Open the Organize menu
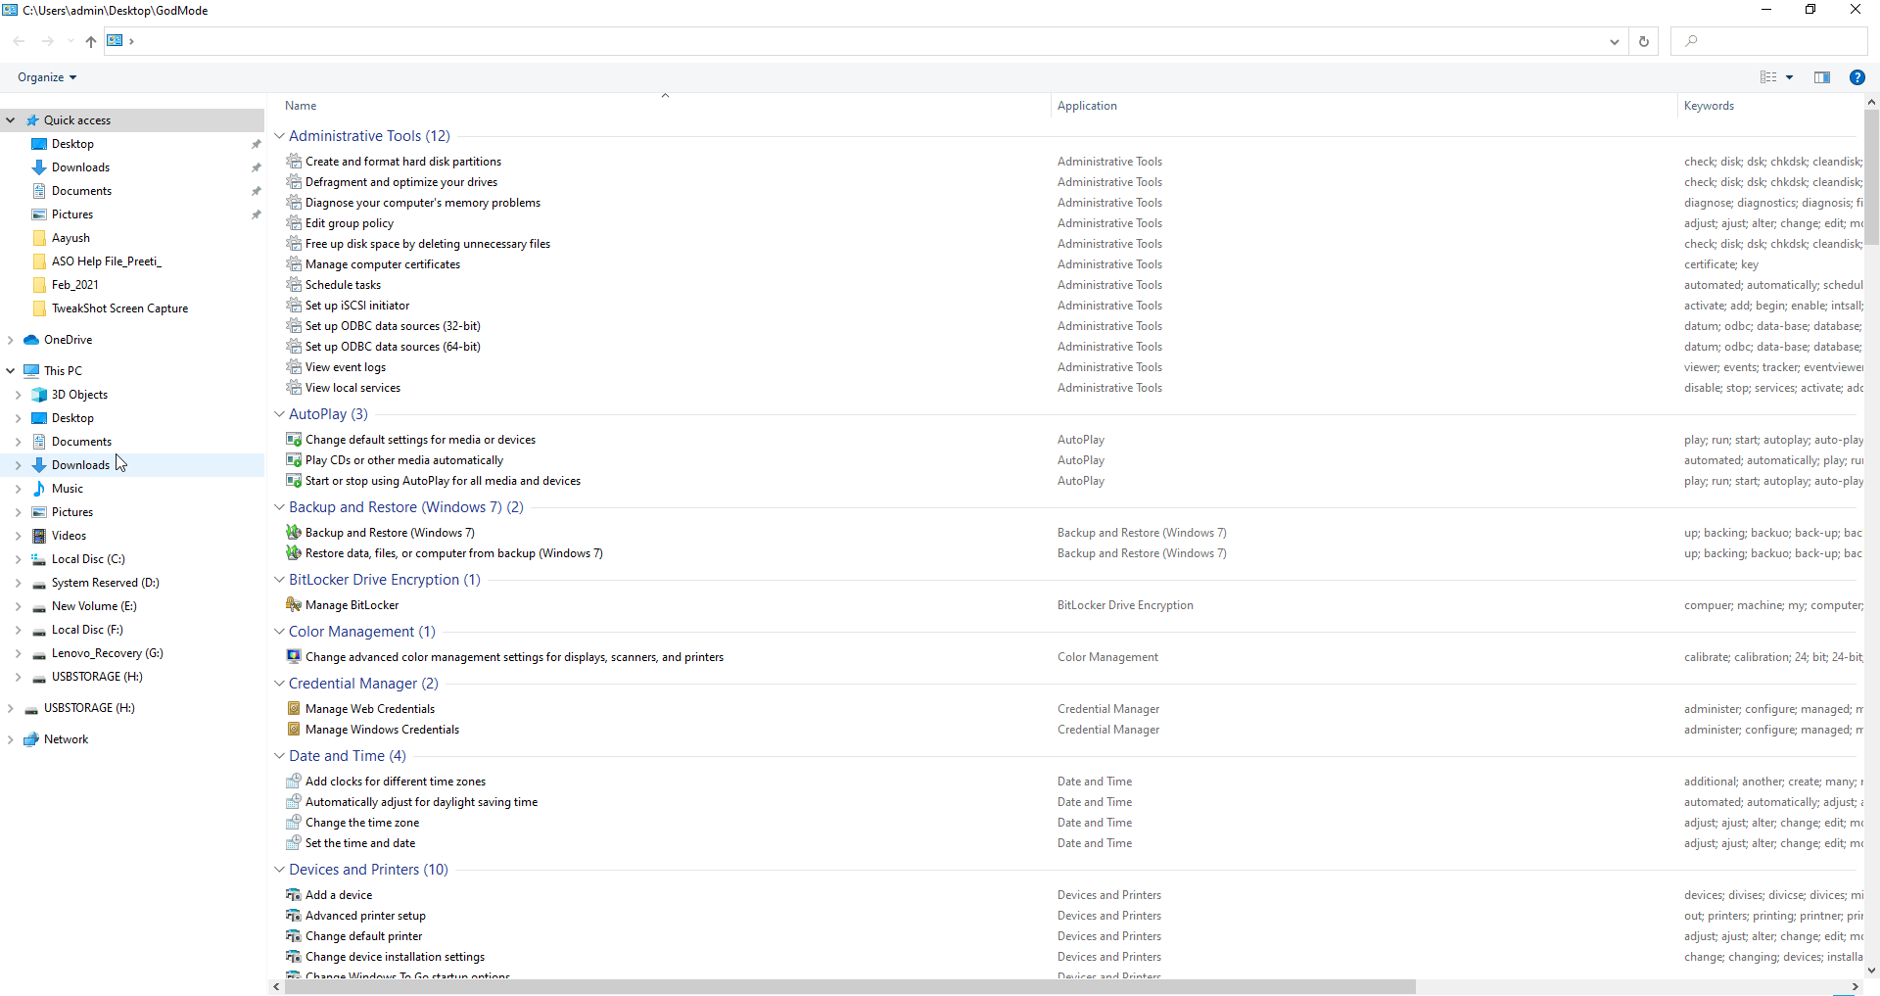This screenshot has height=996, width=1880. click(x=45, y=76)
